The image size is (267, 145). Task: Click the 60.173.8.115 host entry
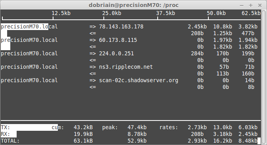118,40
